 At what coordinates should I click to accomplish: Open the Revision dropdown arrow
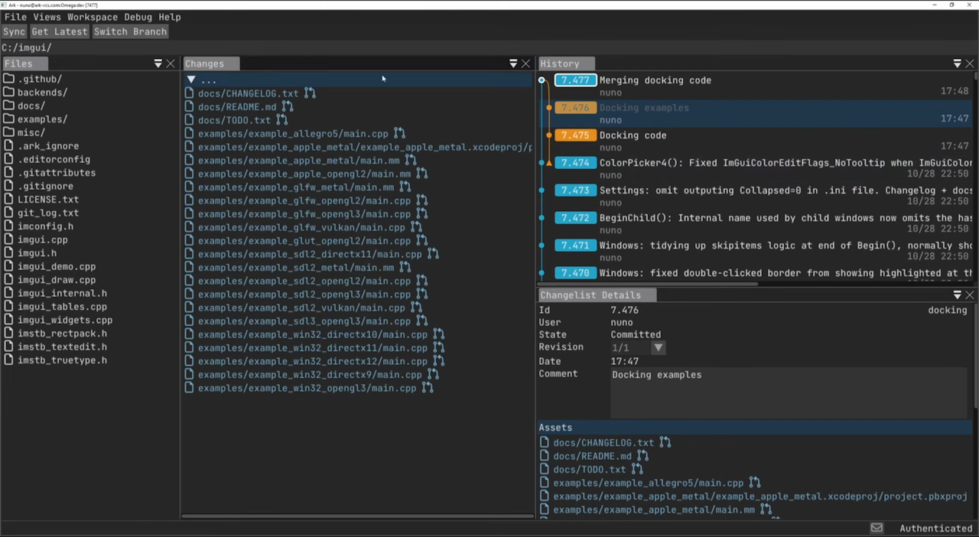tap(658, 347)
